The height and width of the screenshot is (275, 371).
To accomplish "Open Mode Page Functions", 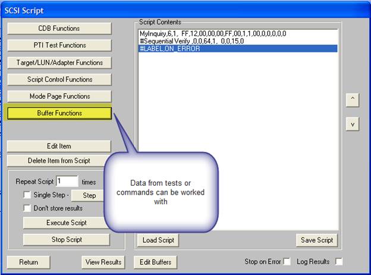I will click(x=59, y=96).
